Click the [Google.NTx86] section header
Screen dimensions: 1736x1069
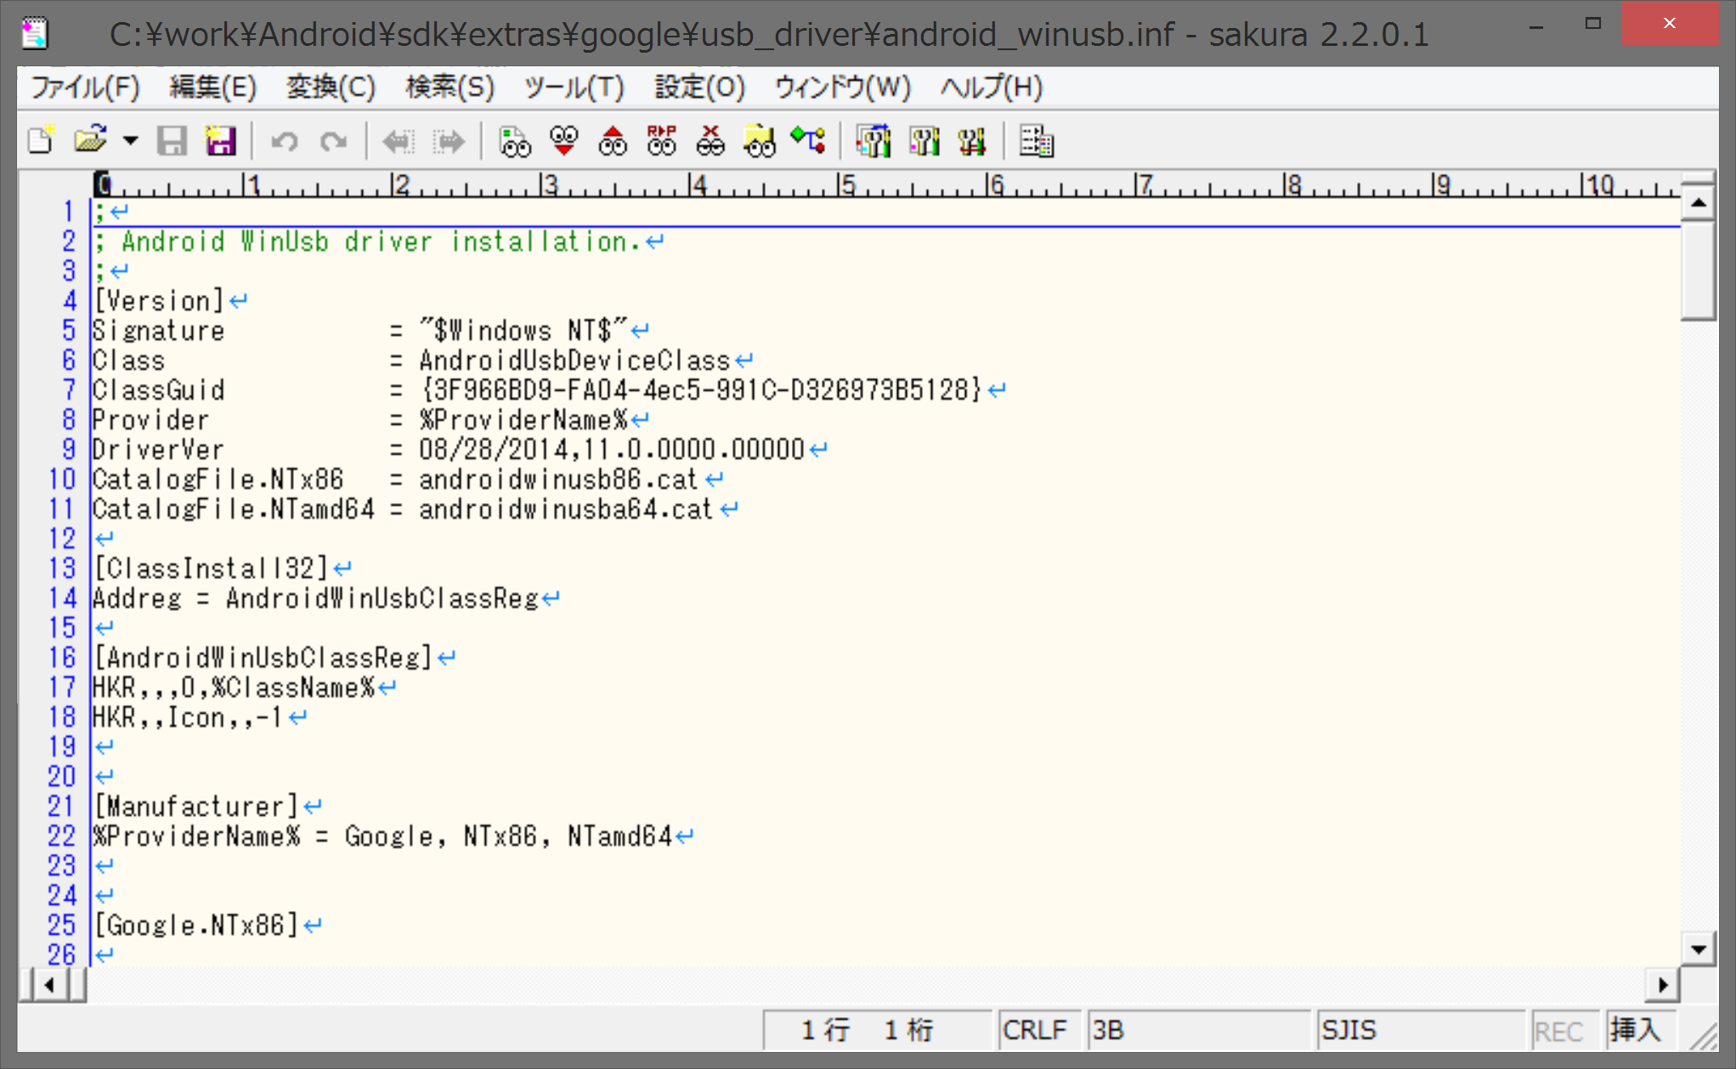(x=196, y=925)
